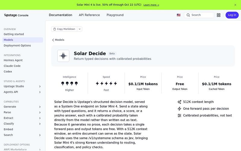
Task: Open the apps grid icon
Action: point(218,15)
